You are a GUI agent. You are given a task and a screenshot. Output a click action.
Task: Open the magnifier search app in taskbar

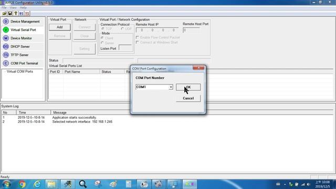click(x=83, y=184)
